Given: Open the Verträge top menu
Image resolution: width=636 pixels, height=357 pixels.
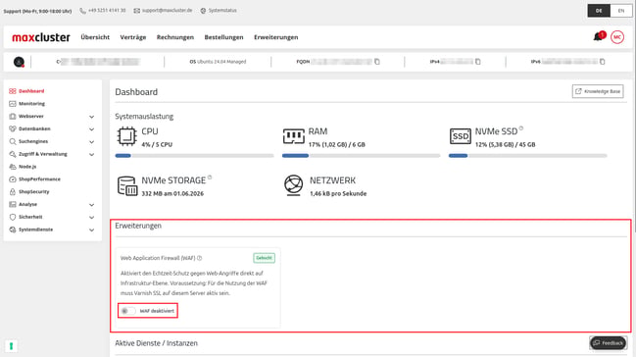Looking at the screenshot, I should [132, 37].
